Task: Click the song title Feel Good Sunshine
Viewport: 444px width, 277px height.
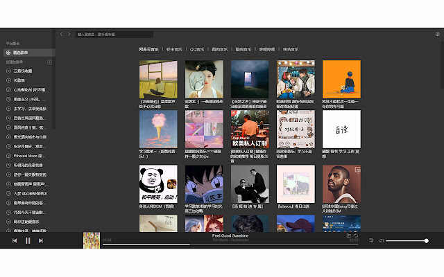Action: [x=230, y=235]
